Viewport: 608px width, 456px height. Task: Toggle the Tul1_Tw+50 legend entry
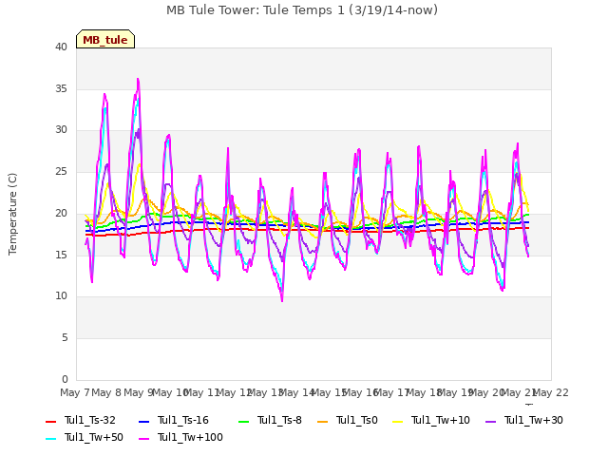(85, 437)
